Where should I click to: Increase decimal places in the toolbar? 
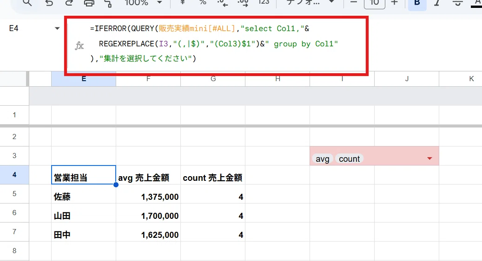(x=243, y=3)
